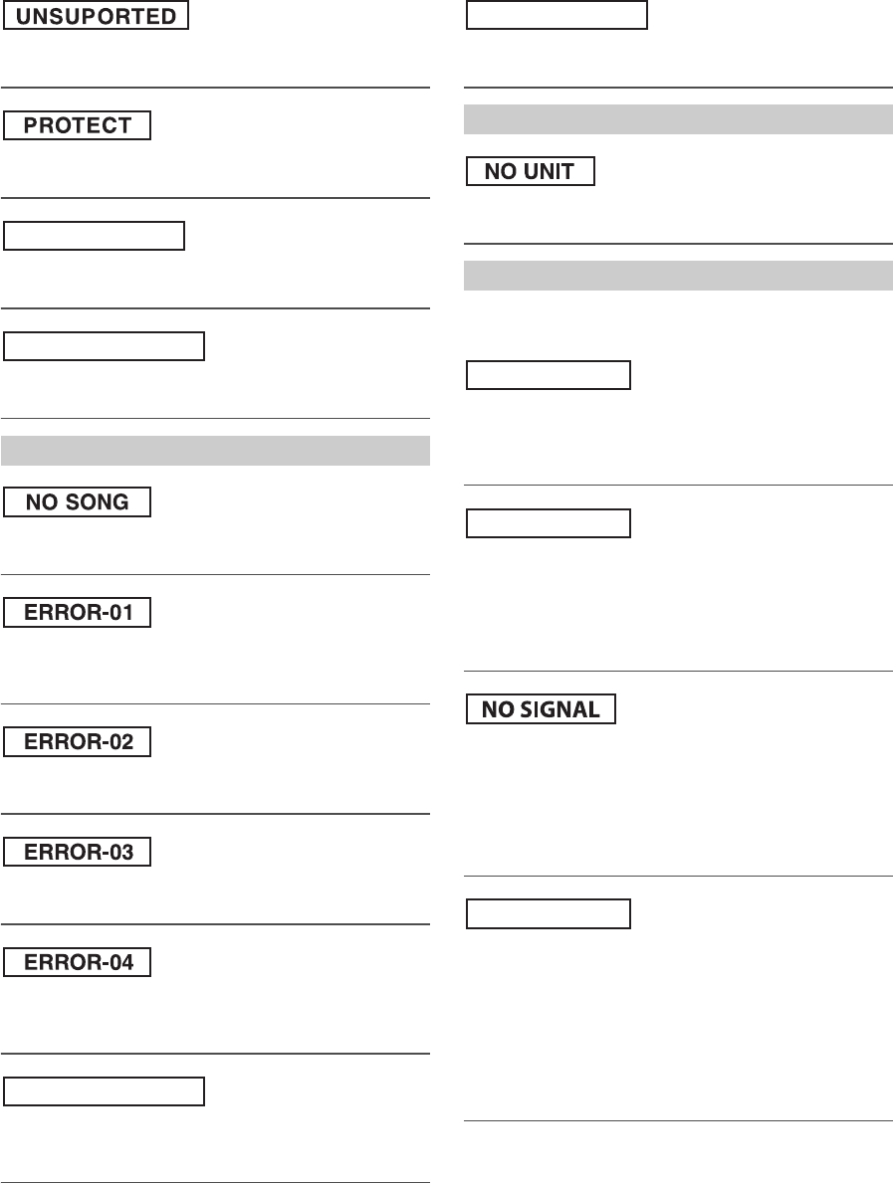Viewport: 893px width, 1184px height.
Task: Select the empty box beneath ERROR-04
Action: pos(105,1091)
